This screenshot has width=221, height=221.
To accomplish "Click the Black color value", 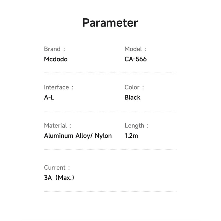I will click(x=132, y=98).
